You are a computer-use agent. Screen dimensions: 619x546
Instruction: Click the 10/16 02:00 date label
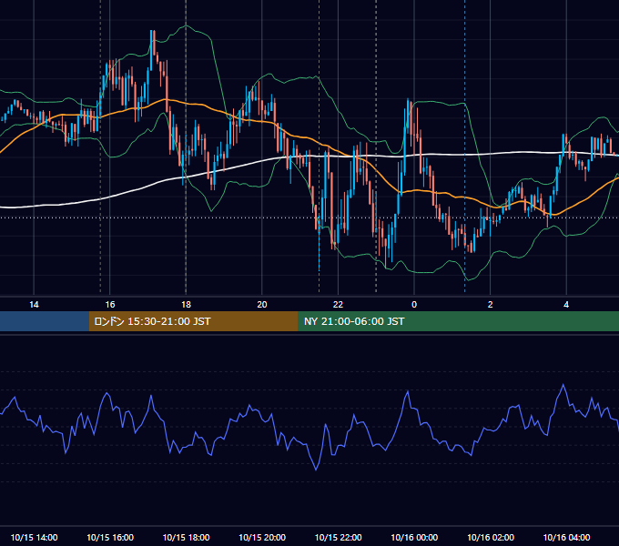click(491, 537)
